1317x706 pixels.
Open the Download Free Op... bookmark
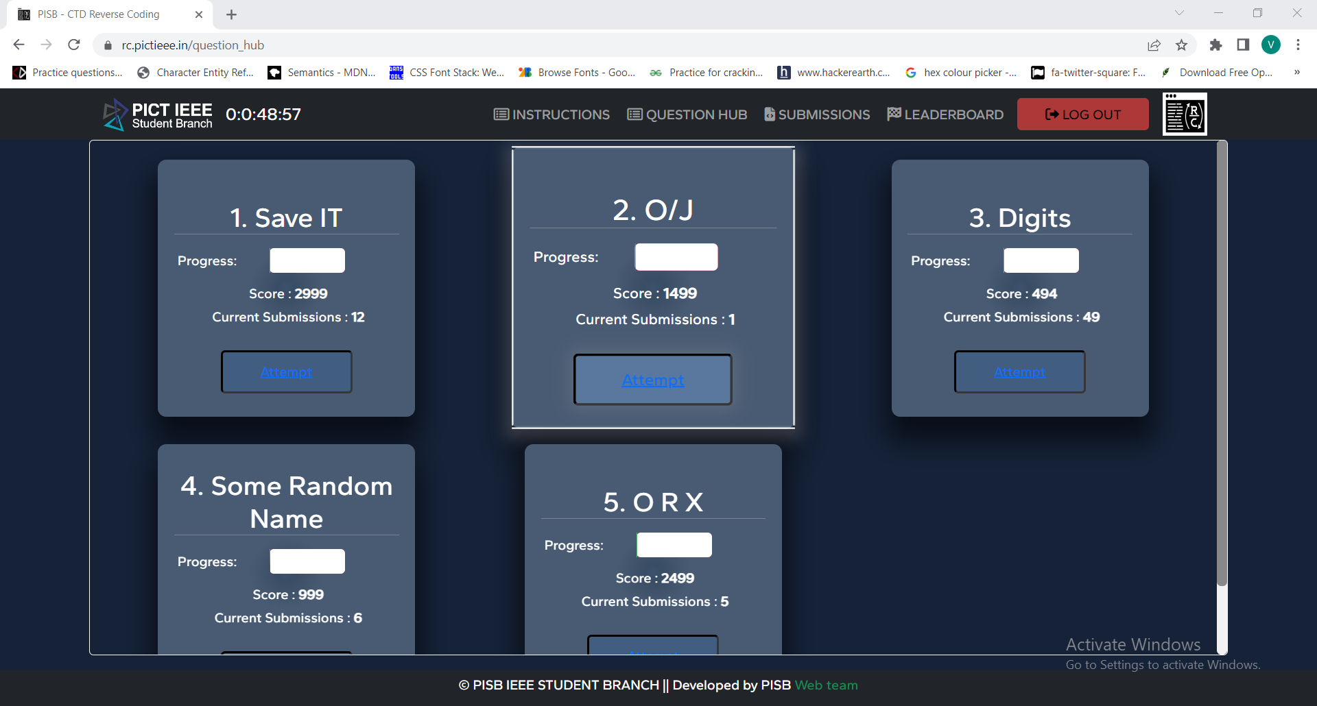click(x=1217, y=73)
